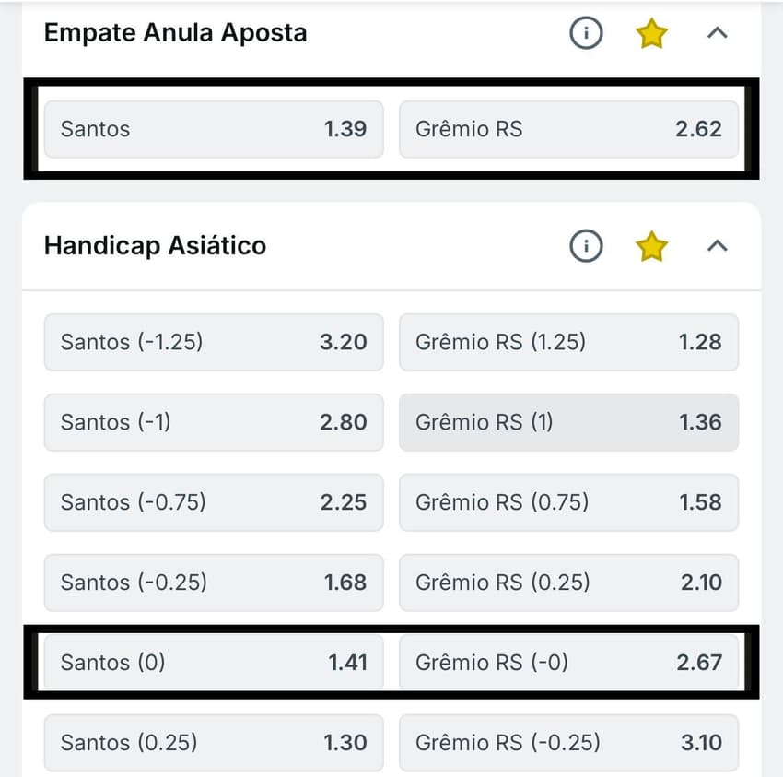Open the info icon for Handicap Asiático

[586, 246]
